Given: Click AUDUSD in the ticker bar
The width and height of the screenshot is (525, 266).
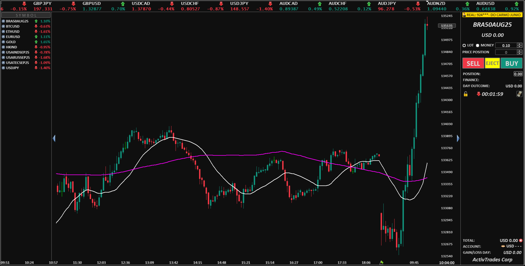Looking at the screenshot, I should [485, 4].
